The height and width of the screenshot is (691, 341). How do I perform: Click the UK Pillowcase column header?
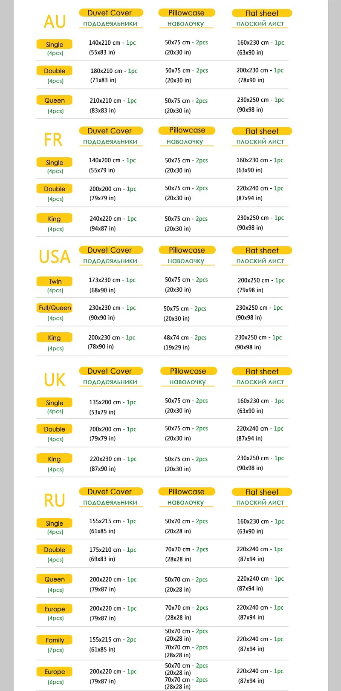click(x=188, y=371)
